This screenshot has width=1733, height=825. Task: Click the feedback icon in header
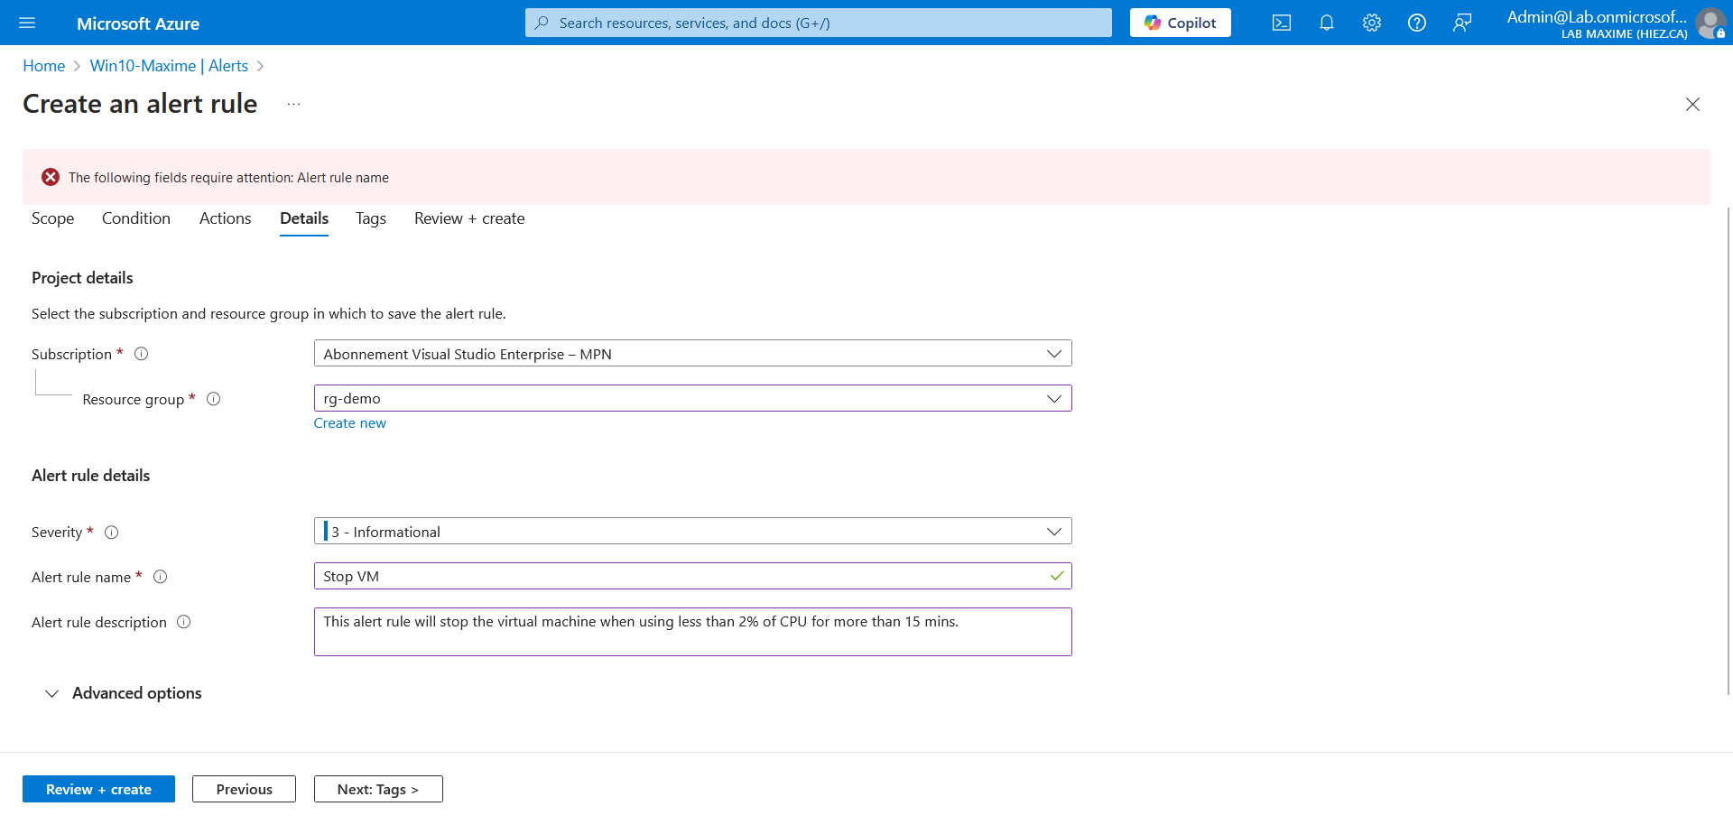click(x=1461, y=23)
